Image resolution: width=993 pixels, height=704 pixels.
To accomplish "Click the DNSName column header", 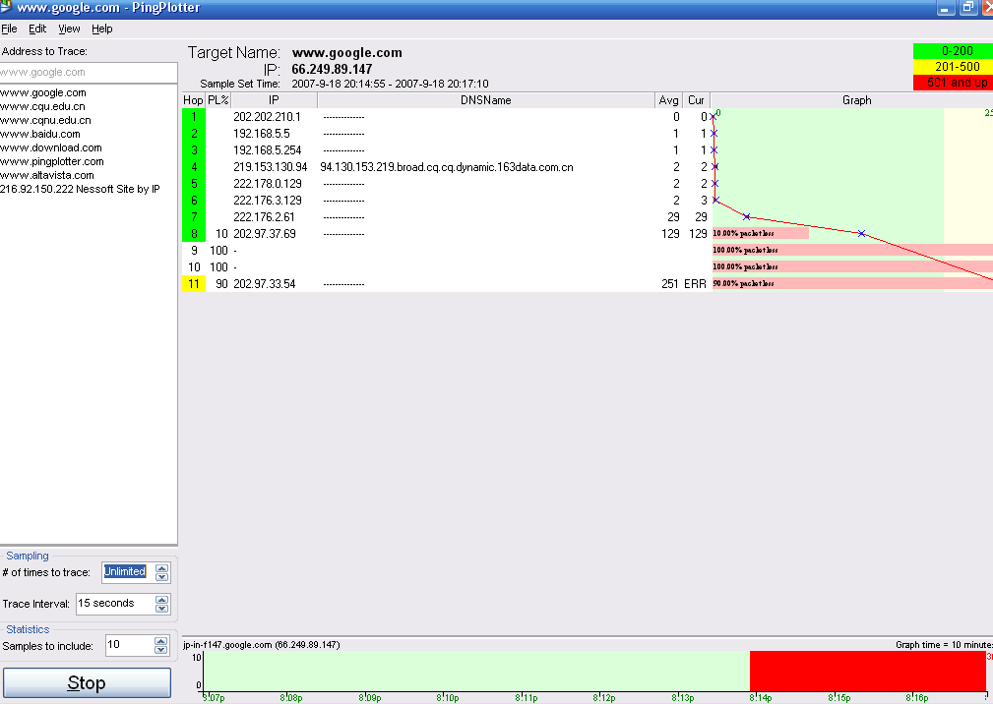I will pyautogui.click(x=484, y=99).
